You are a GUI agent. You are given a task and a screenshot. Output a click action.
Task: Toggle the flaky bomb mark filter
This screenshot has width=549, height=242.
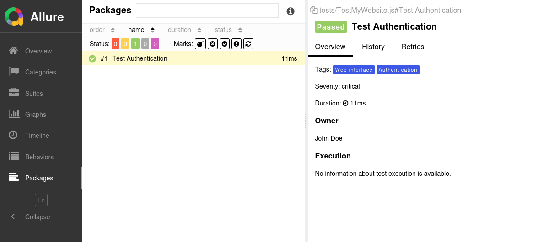point(200,44)
